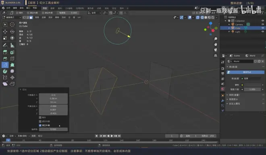Image resolution: width=266 pixels, height=155 pixels.
Task: Select the Annotate pencil tool
Action: pyautogui.click(x=5, y=45)
